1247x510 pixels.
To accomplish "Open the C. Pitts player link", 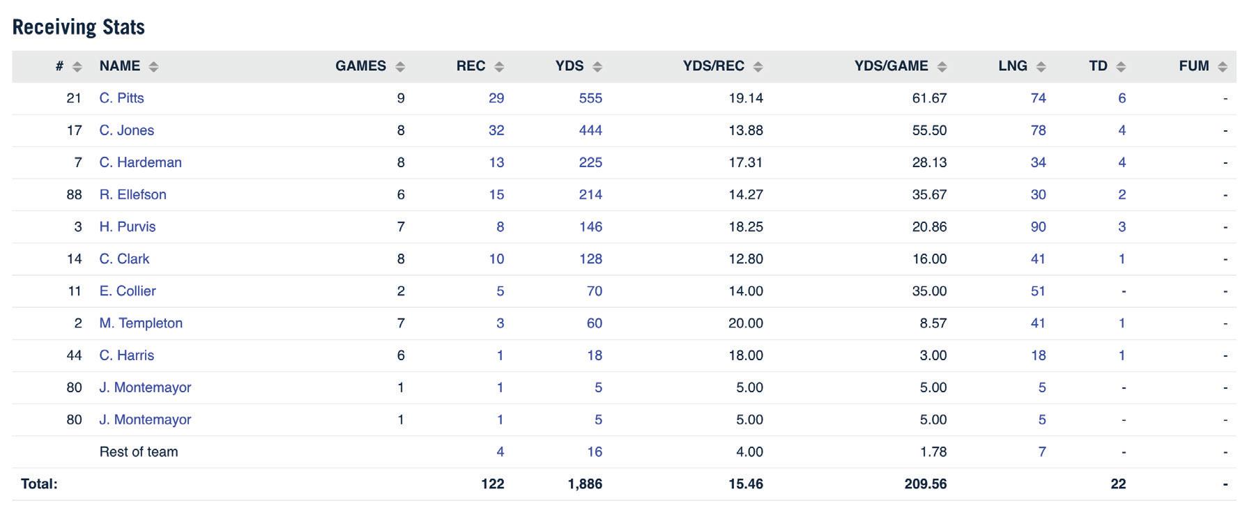I will click(x=121, y=98).
